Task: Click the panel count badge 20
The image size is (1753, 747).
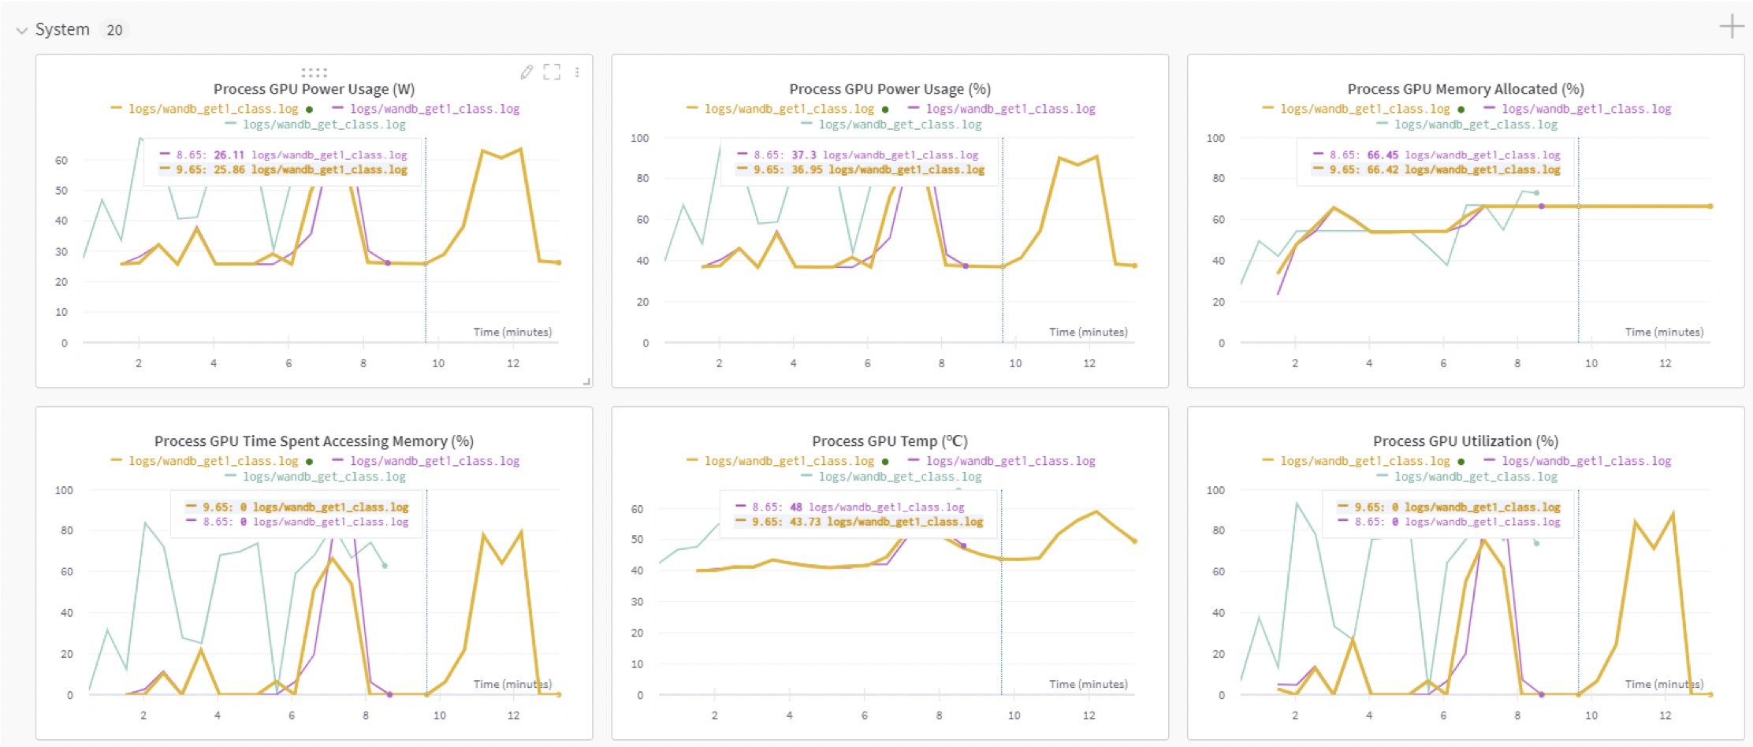Action: [114, 30]
